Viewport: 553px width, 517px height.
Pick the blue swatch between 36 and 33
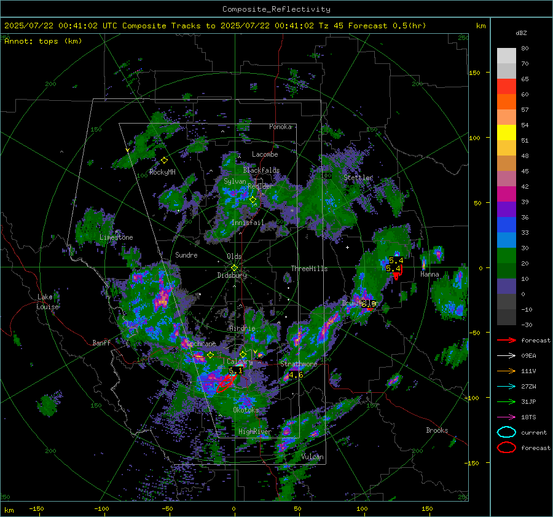pyautogui.click(x=506, y=225)
